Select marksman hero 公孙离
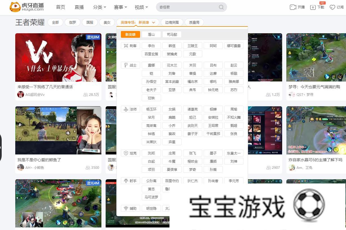 151,181
